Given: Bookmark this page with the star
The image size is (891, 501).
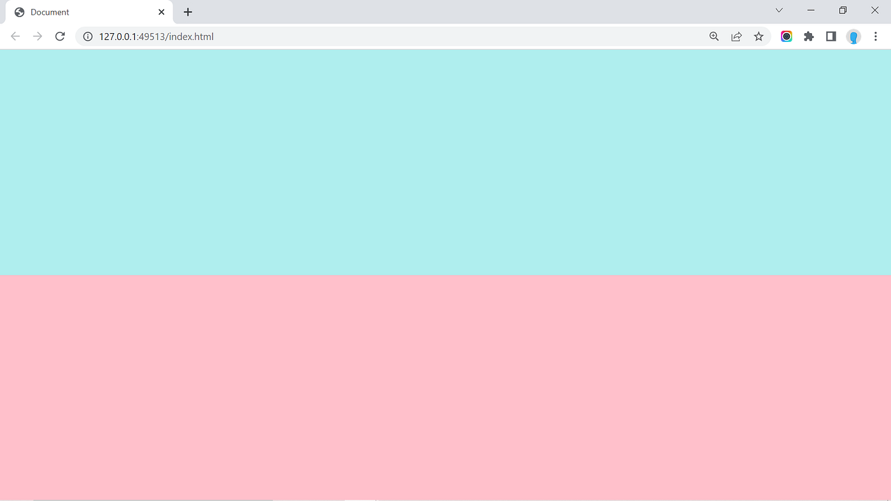Looking at the screenshot, I should pyautogui.click(x=759, y=36).
